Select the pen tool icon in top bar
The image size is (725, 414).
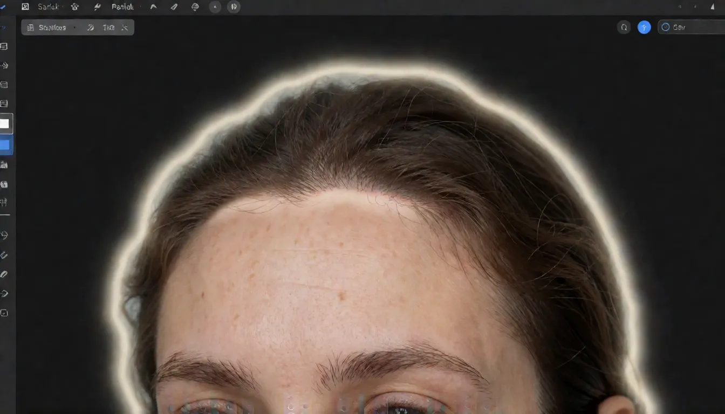174,6
